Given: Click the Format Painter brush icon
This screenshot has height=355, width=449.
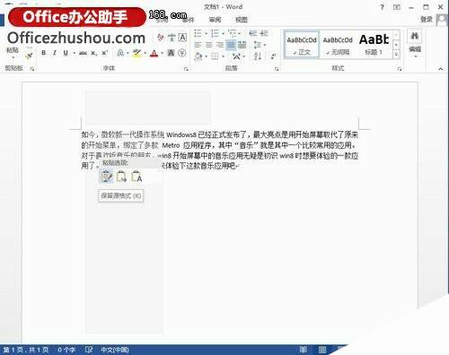Looking at the screenshot, I should pyautogui.click(x=29, y=56).
